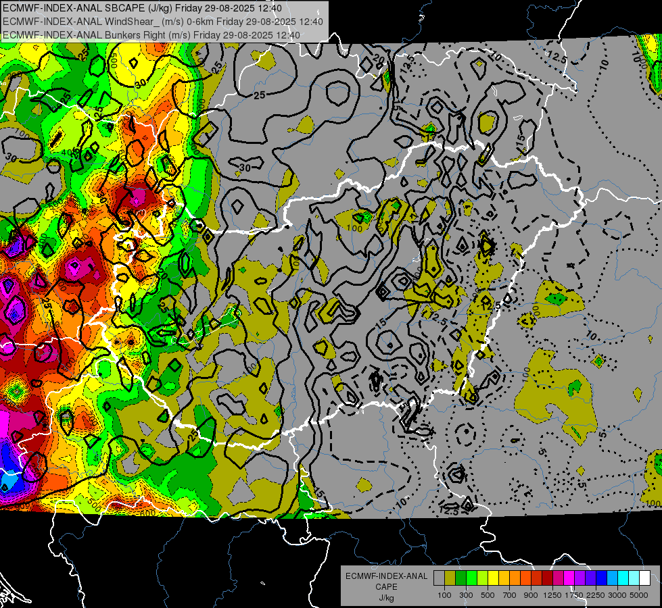Click the CAPE label in the legend
The height and width of the screenshot is (608, 662).
(x=386, y=587)
